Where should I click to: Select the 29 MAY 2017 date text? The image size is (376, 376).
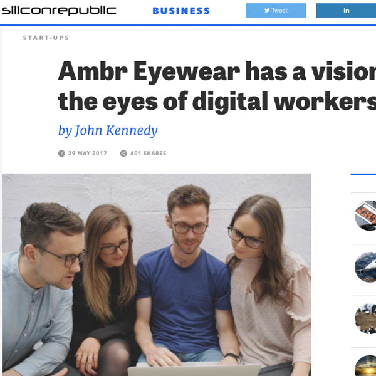(88, 154)
